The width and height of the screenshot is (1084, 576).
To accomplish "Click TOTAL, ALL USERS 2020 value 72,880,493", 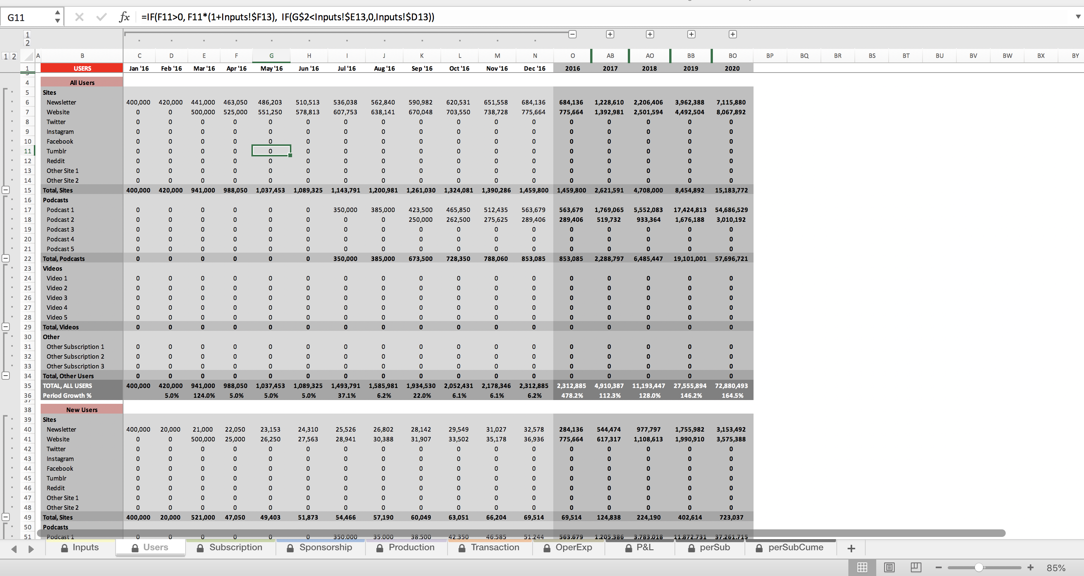I will (732, 385).
